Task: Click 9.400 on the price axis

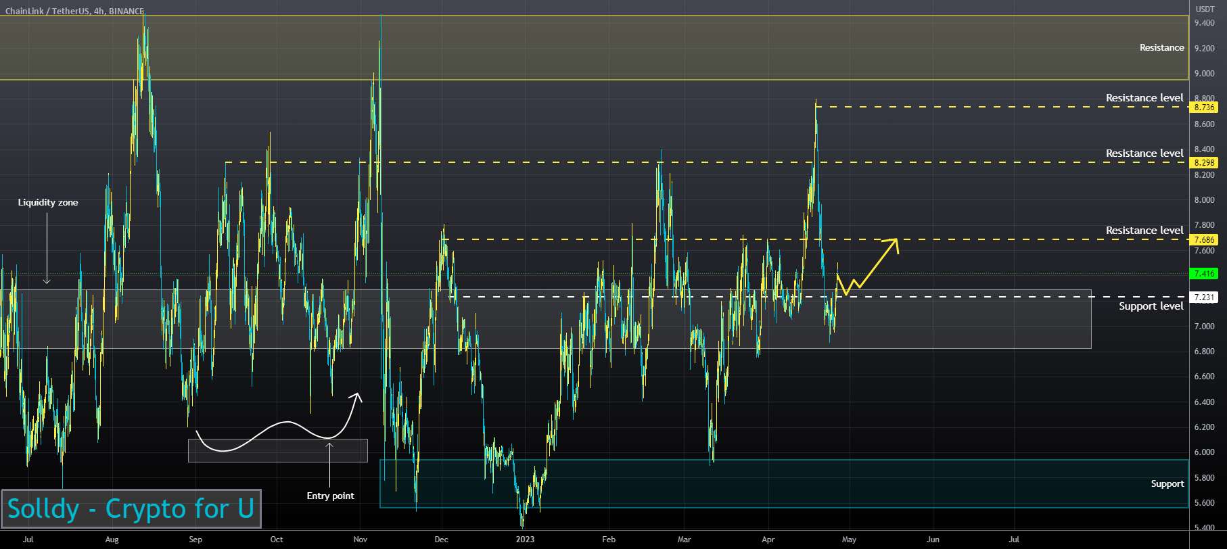Action: tap(1204, 23)
